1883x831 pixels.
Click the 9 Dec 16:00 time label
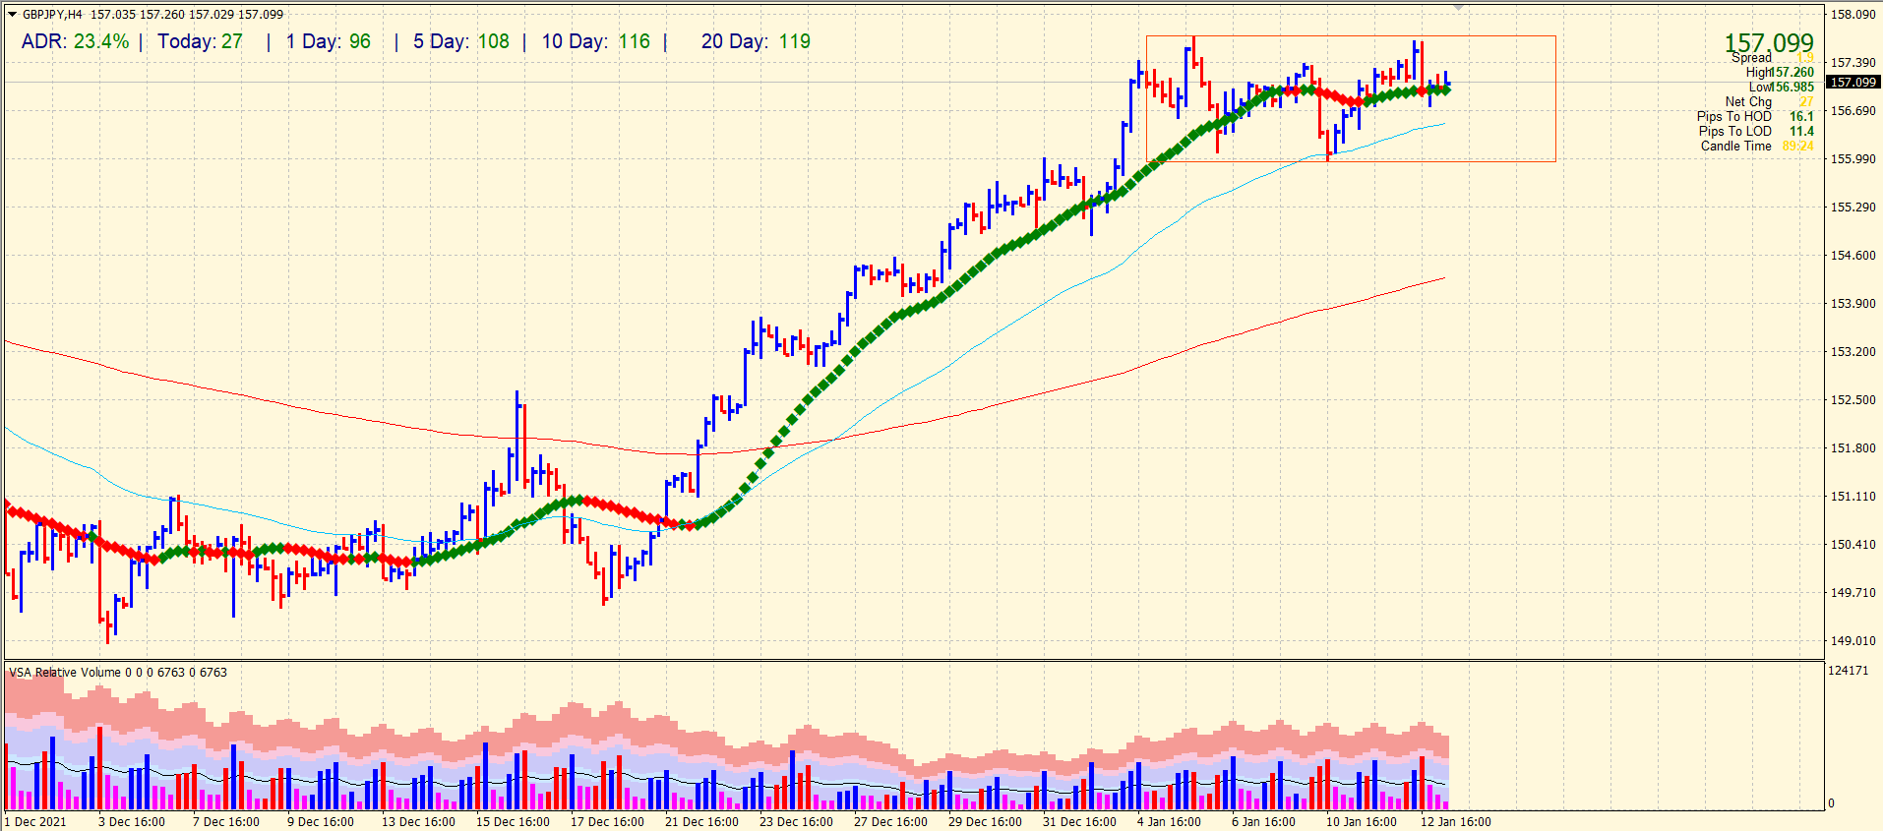coord(321,822)
